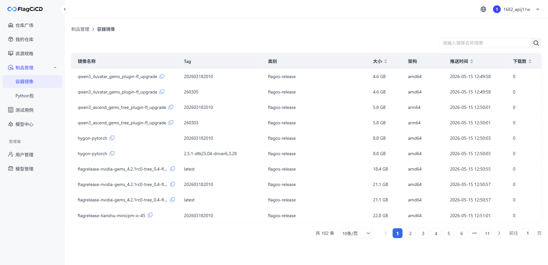Go to page 3
This screenshot has width=548, height=265.
(423, 233)
